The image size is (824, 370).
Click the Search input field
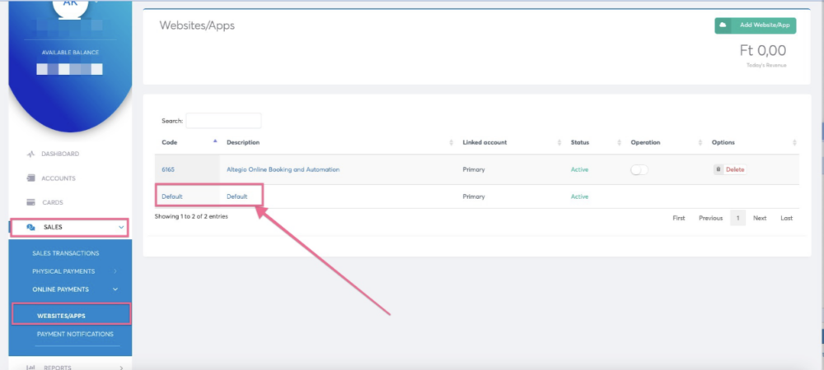pos(223,121)
